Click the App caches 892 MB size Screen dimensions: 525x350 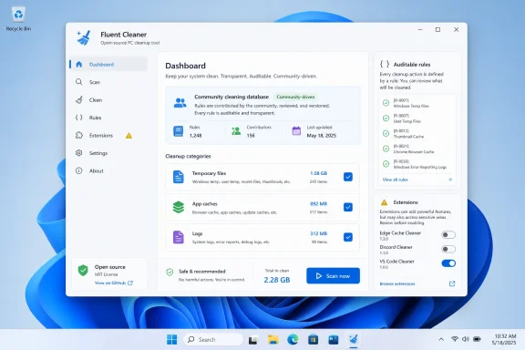[318, 204]
